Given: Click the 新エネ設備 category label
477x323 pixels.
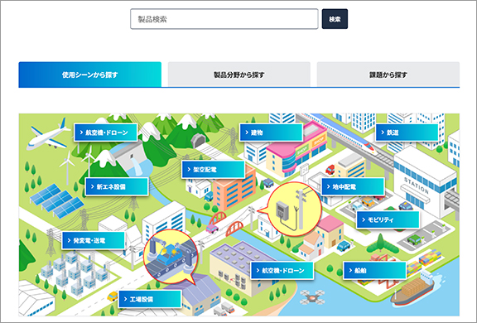Looking at the screenshot, I should click(117, 186).
